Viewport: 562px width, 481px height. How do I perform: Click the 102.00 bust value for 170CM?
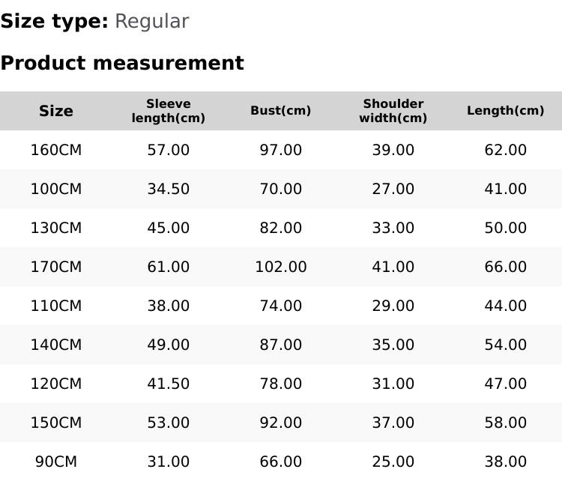coord(281,267)
